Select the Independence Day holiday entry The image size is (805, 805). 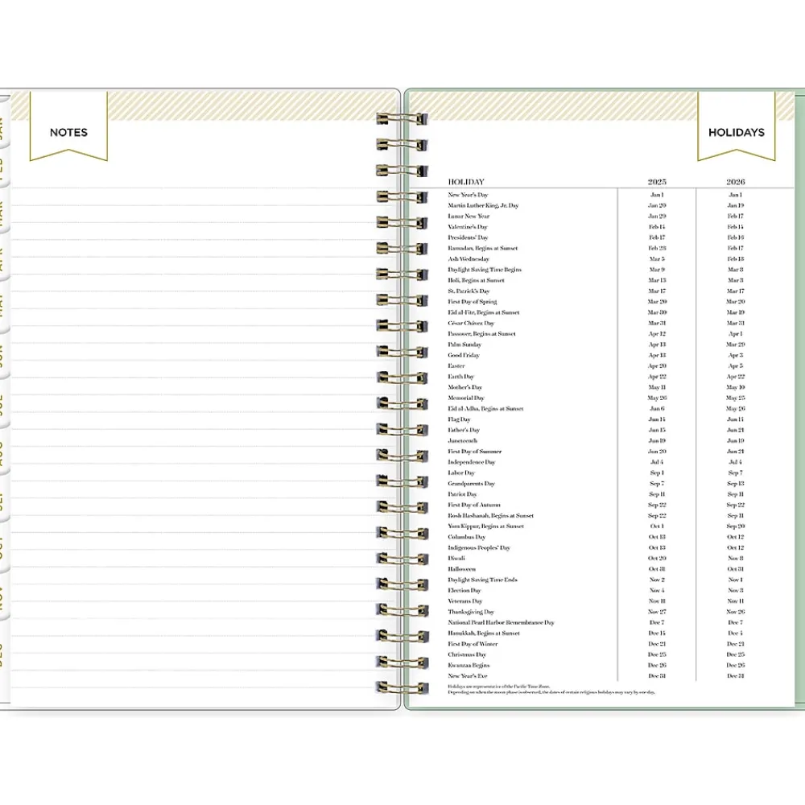472,462
